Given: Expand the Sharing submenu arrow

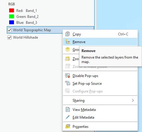Looking at the screenshot, I should pyautogui.click(x=133, y=100).
